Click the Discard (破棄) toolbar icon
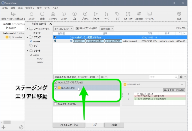 [x=42, y=14]
